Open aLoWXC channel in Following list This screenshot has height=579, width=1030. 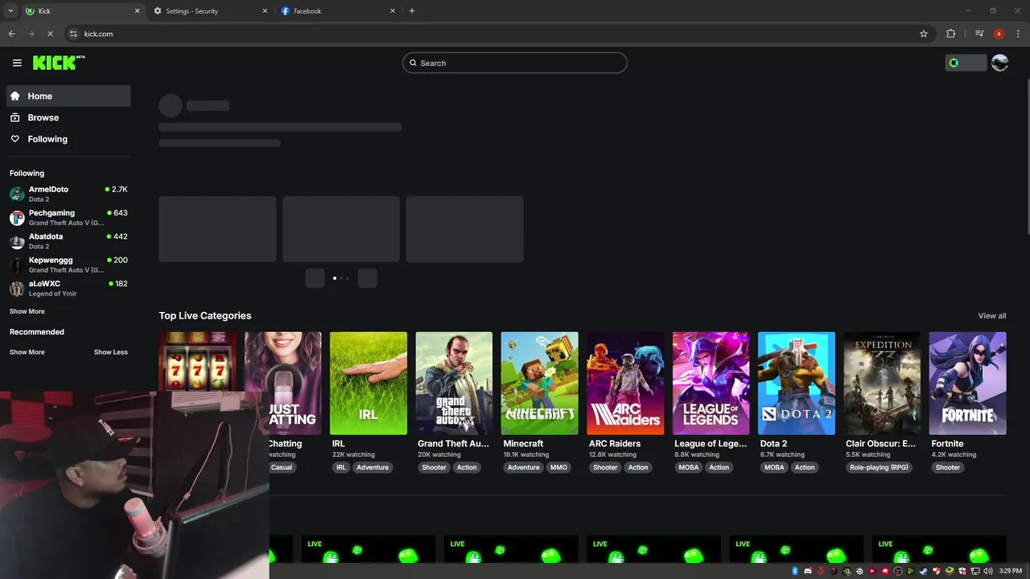click(x=68, y=288)
